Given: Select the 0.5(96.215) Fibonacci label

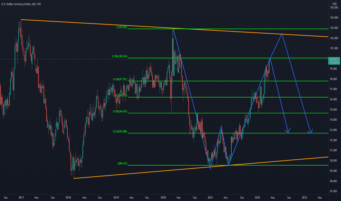Looking at the screenshot, I should (x=121, y=95).
